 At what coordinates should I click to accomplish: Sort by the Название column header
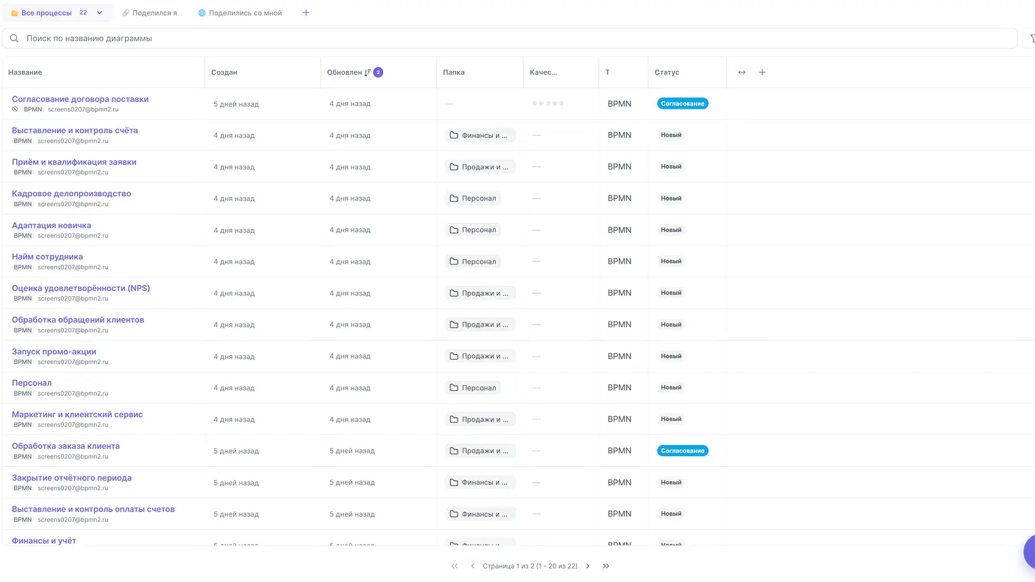tap(25, 72)
